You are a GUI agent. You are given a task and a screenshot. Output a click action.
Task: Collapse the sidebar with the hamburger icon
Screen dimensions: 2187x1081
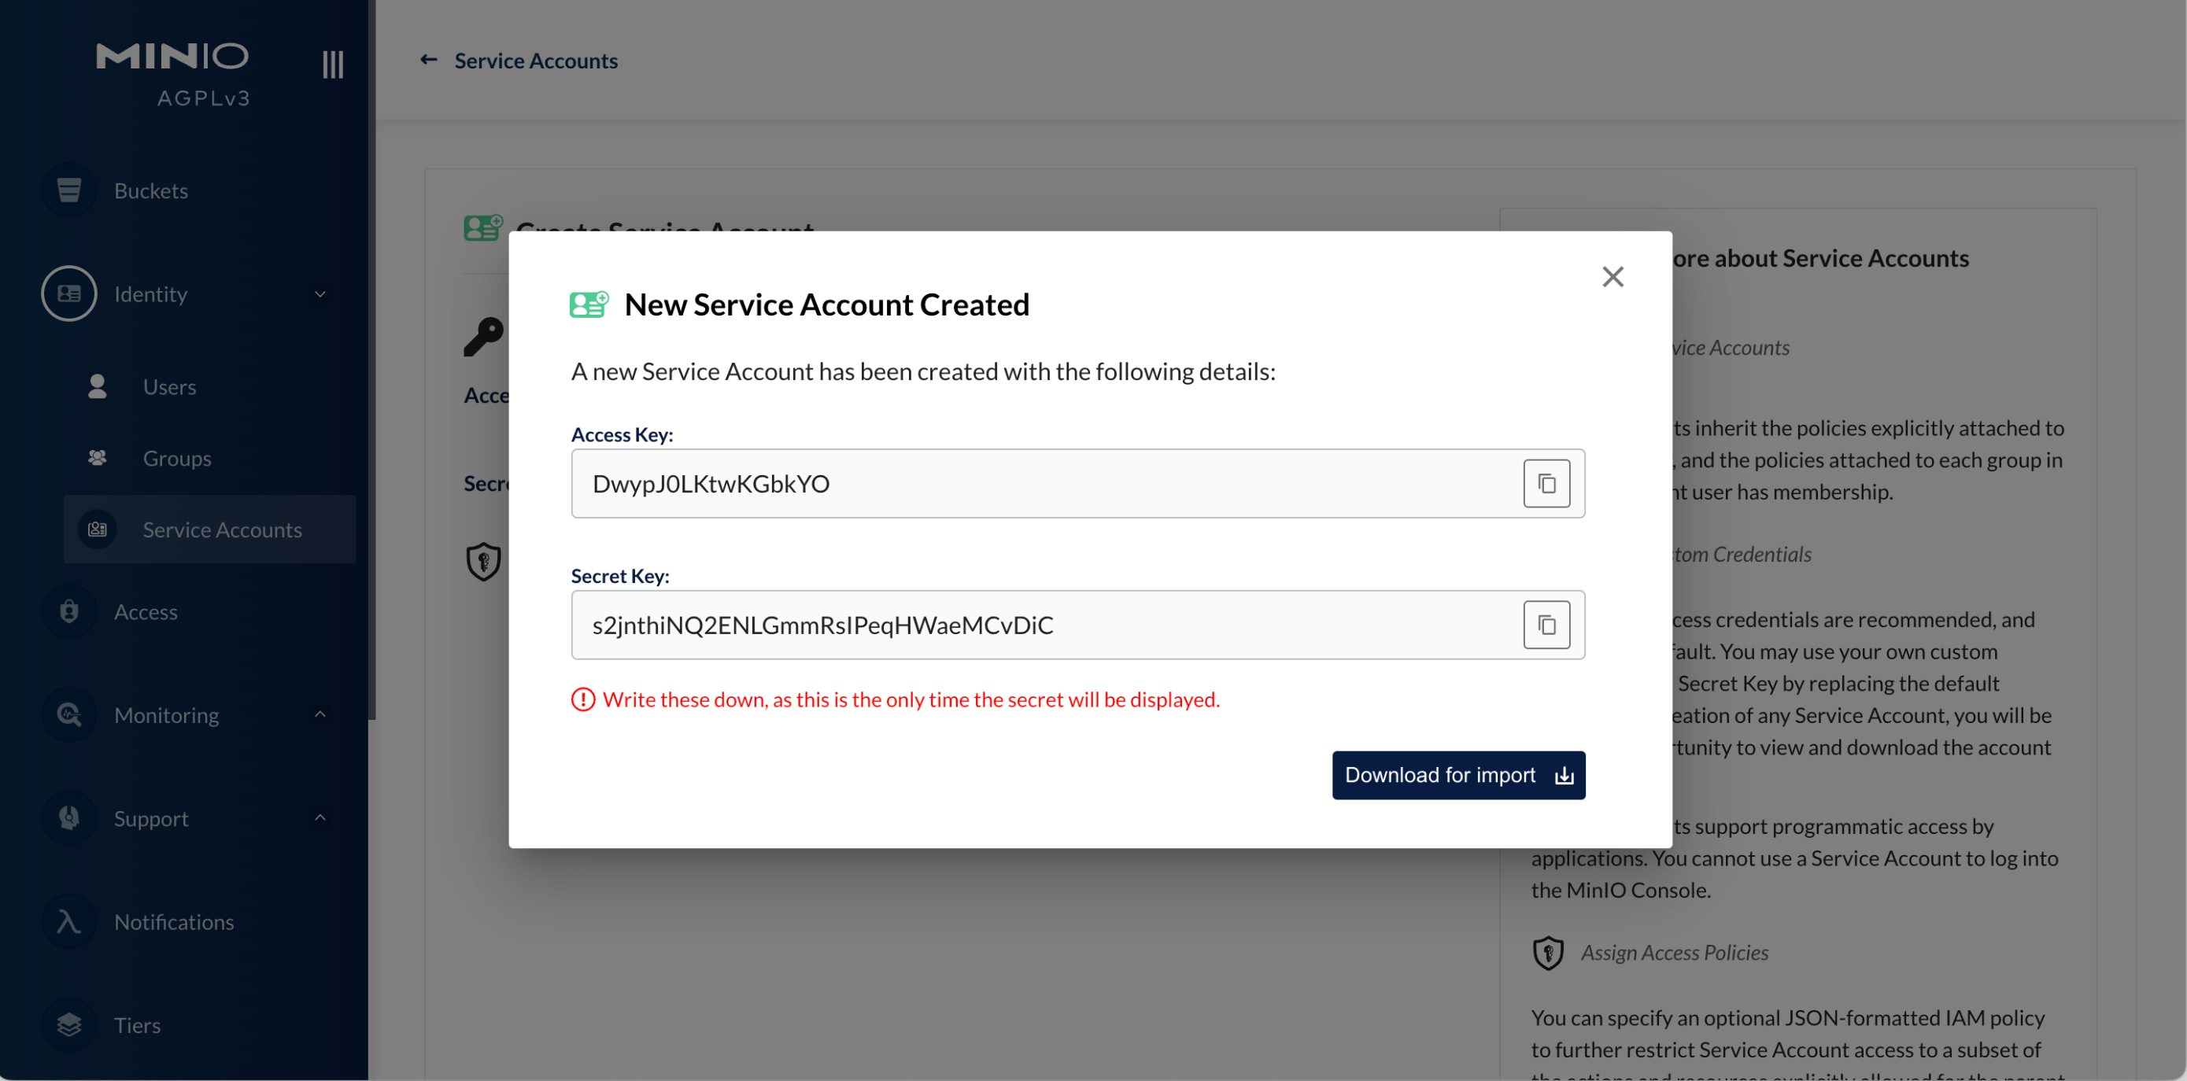(x=333, y=65)
